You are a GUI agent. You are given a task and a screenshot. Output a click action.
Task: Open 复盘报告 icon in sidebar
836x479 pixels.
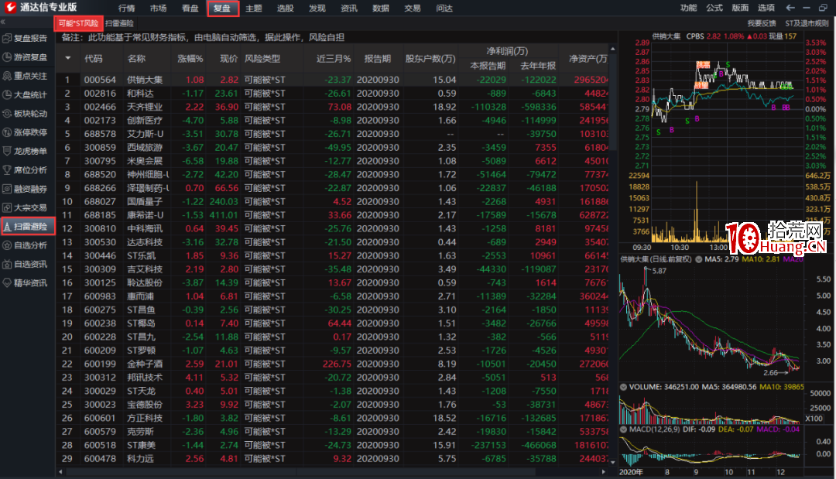pyautogui.click(x=7, y=39)
